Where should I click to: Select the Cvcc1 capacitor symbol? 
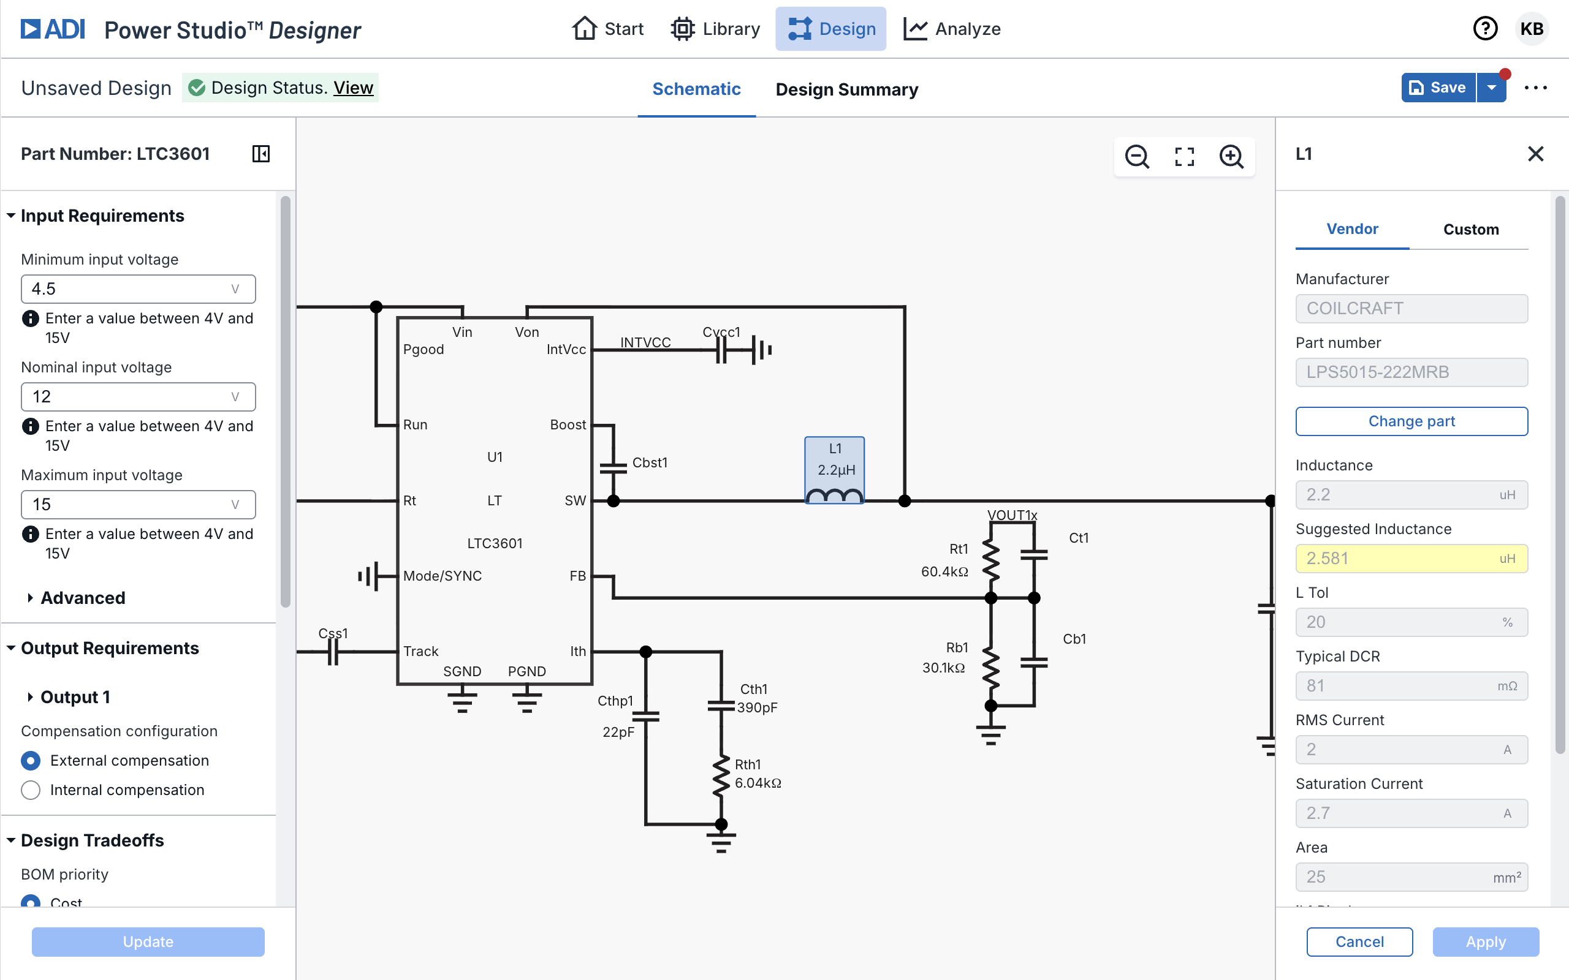721,350
